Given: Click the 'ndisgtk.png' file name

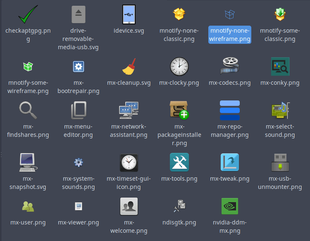Looking at the screenshot, I should tap(179, 223).
